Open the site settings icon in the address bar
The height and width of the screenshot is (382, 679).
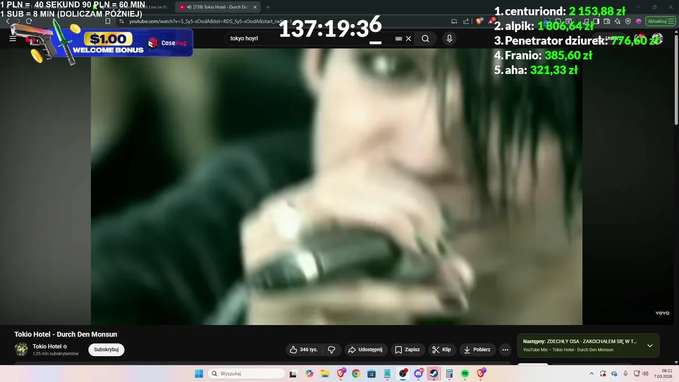(121, 21)
